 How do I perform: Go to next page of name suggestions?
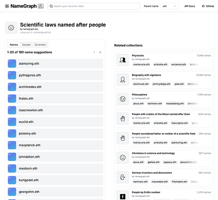click(100, 52)
